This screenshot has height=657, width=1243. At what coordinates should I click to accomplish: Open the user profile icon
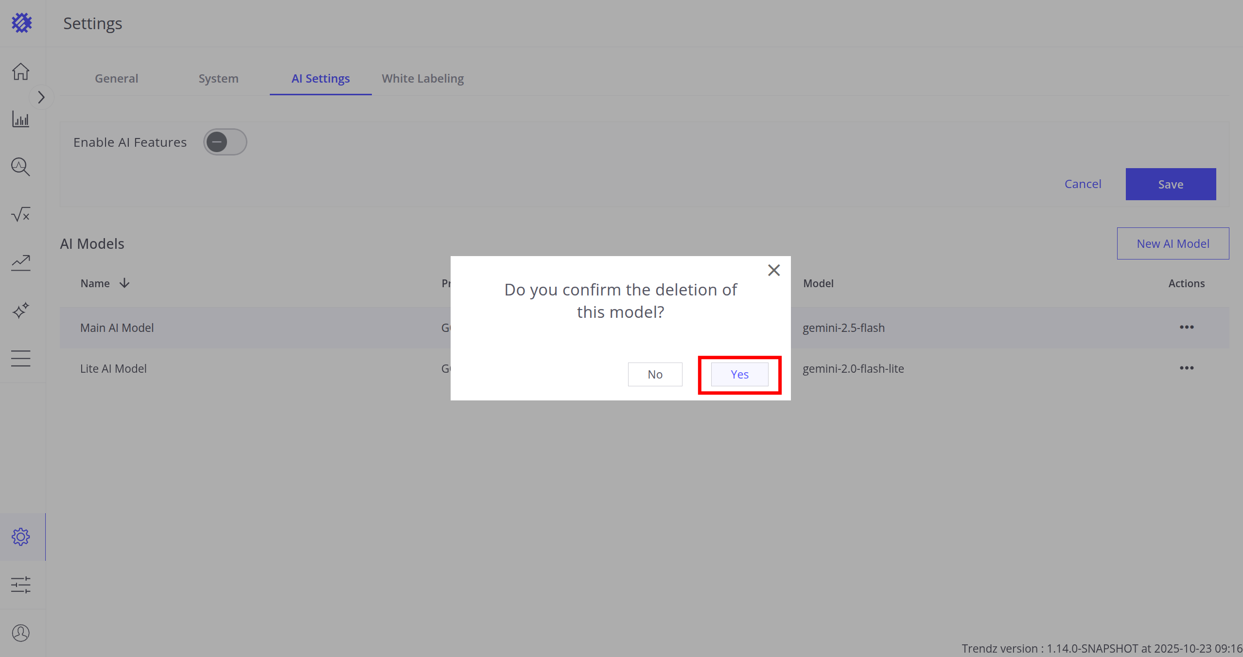[x=20, y=633]
